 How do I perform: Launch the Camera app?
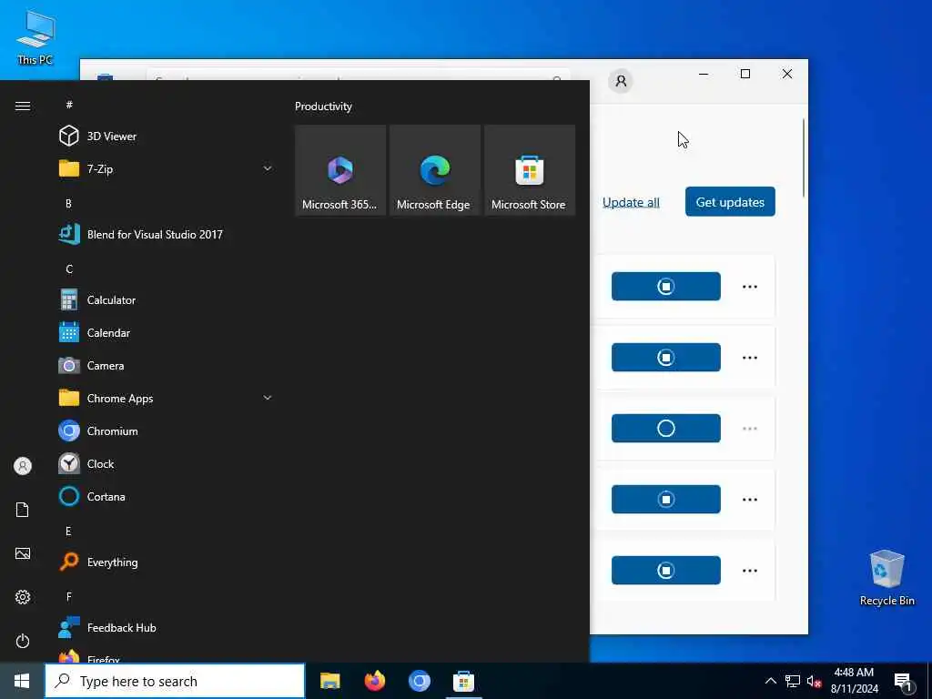[x=166, y=365]
